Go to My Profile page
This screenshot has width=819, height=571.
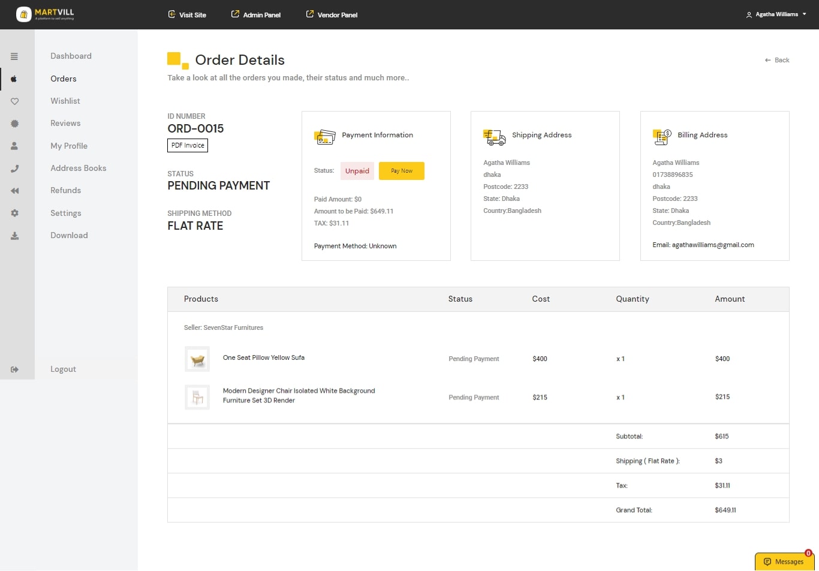[x=69, y=146]
